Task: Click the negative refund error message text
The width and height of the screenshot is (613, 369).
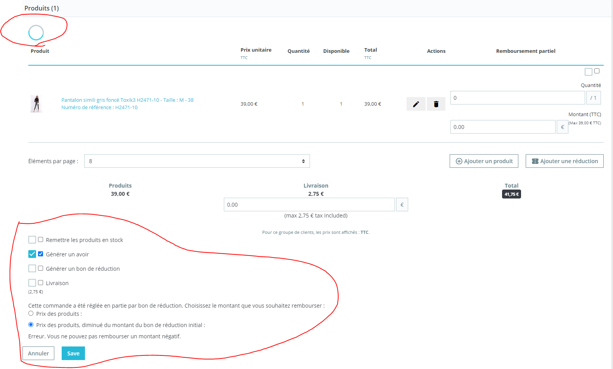Action: click(x=104, y=336)
